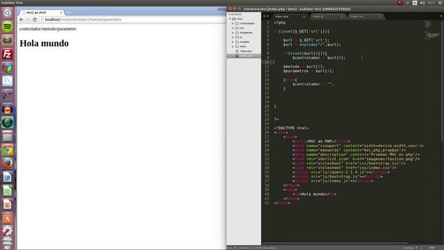Viewport: 444px width, 250px height.
Task: Expand the vista folder in sidebar
Action: click(x=233, y=47)
